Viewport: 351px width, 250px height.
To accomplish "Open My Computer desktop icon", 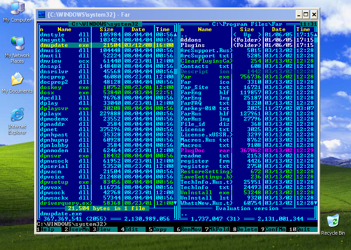I will [x=17, y=11].
